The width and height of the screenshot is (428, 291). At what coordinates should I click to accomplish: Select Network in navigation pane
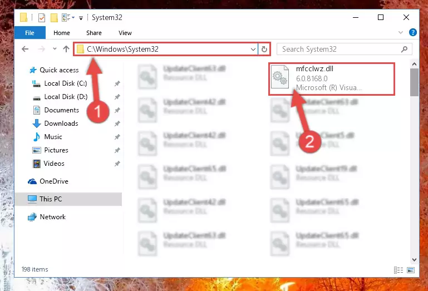[52, 217]
